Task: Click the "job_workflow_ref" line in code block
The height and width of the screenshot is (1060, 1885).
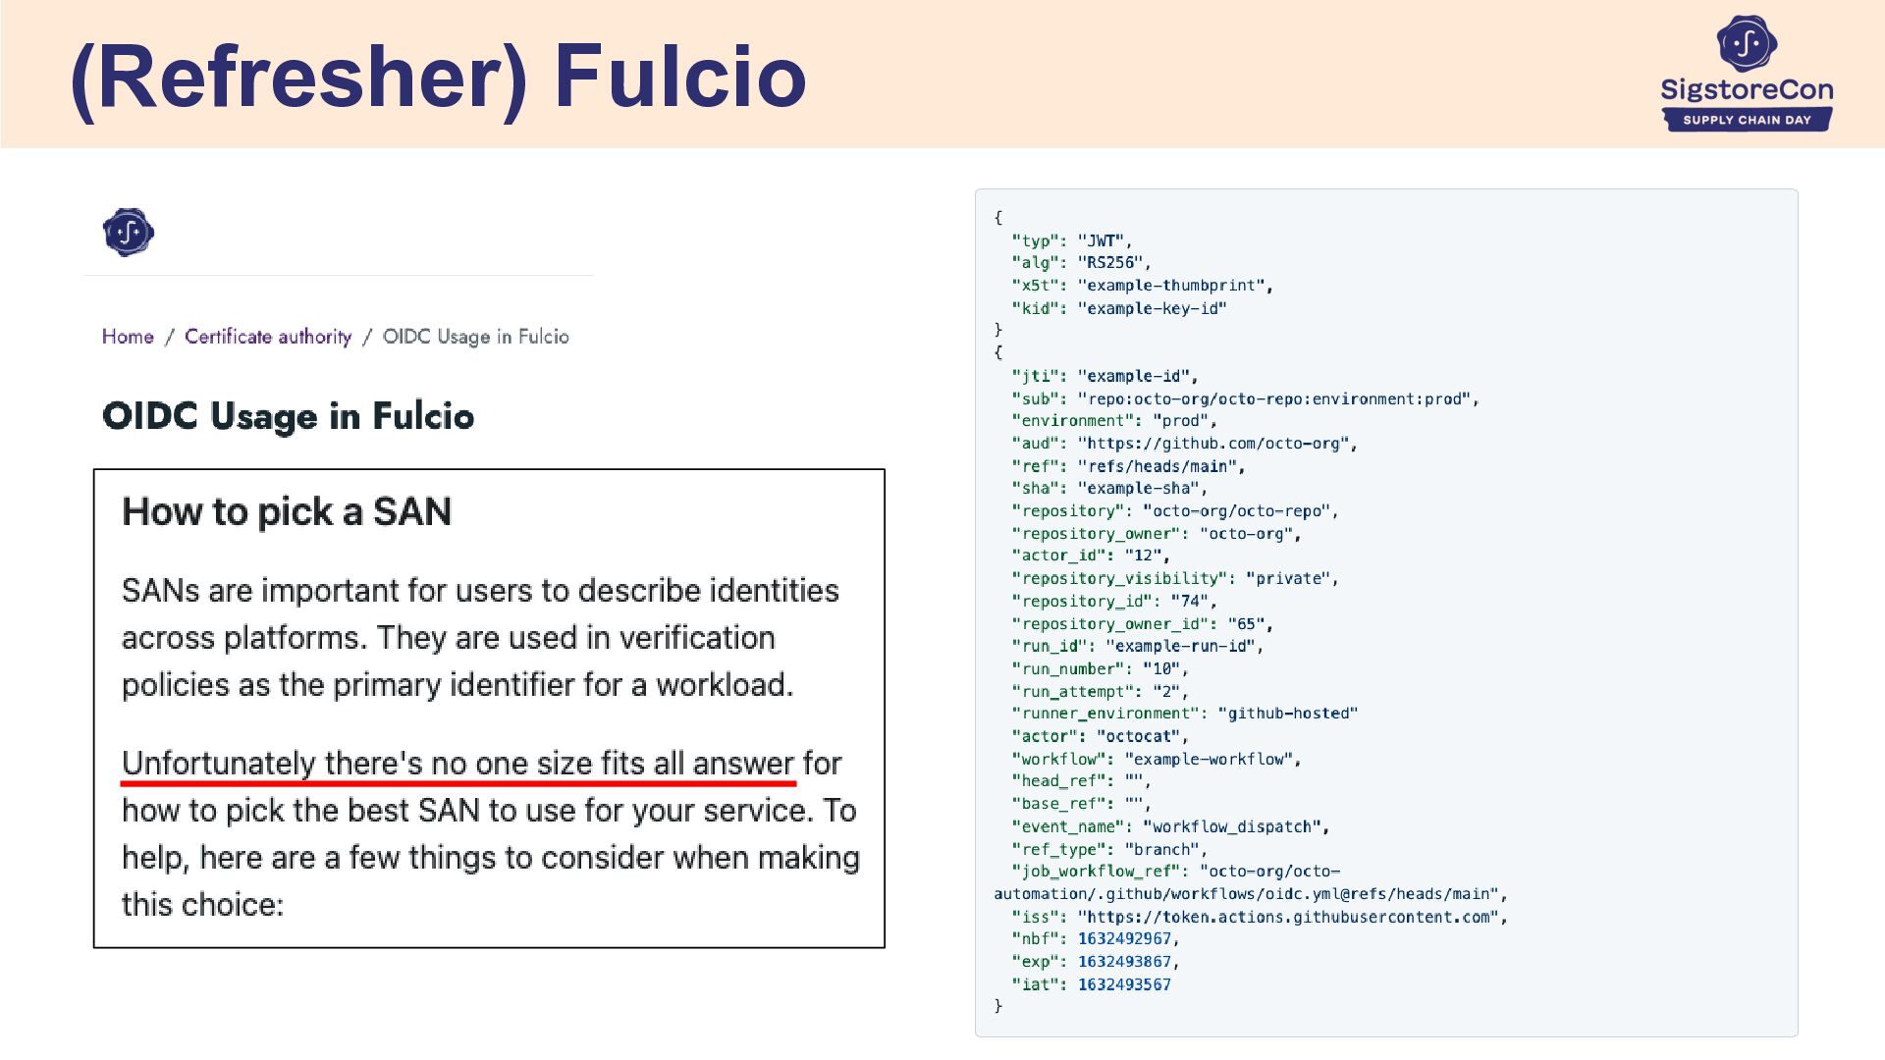Action: (x=1175, y=872)
